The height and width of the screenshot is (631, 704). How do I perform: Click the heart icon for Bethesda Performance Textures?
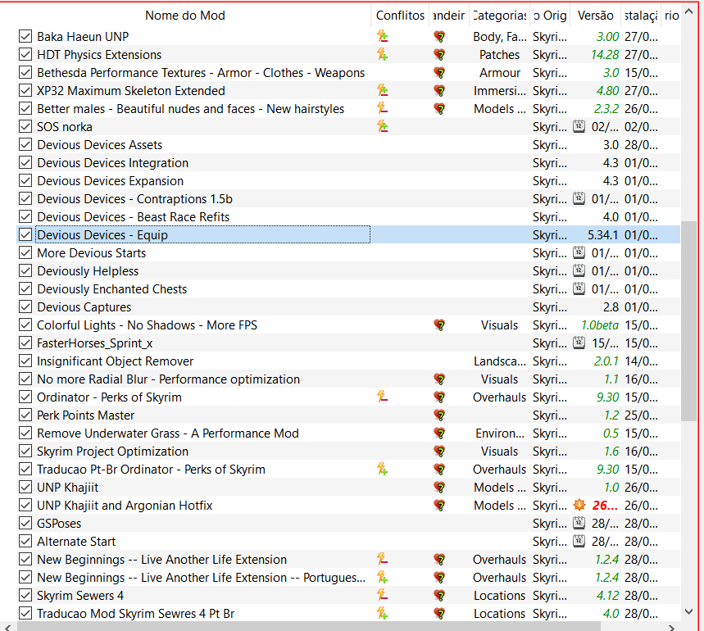(439, 72)
